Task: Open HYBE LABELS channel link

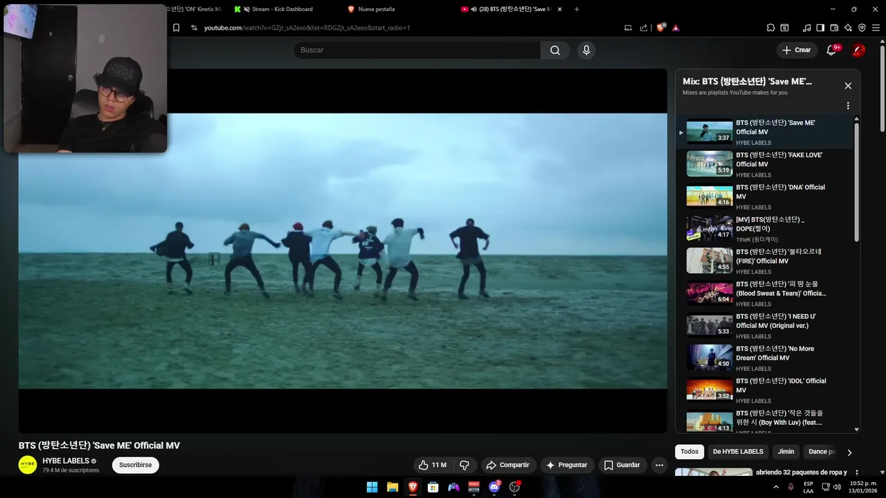Action: pyautogui.click(x=66, y=461)
